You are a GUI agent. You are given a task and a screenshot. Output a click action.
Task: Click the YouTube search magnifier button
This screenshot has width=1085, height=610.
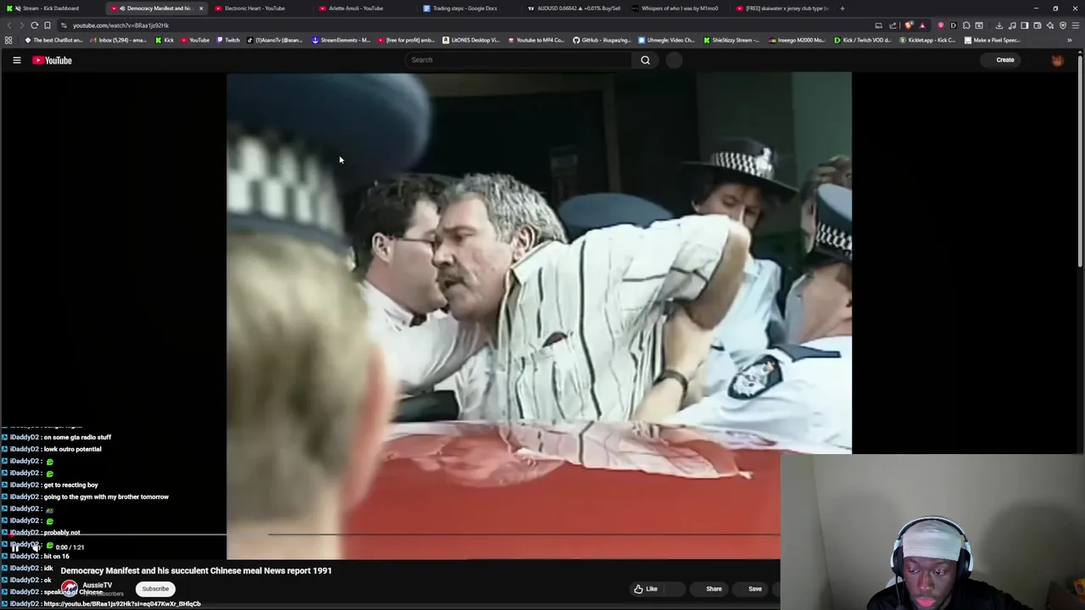pos(645,60)
